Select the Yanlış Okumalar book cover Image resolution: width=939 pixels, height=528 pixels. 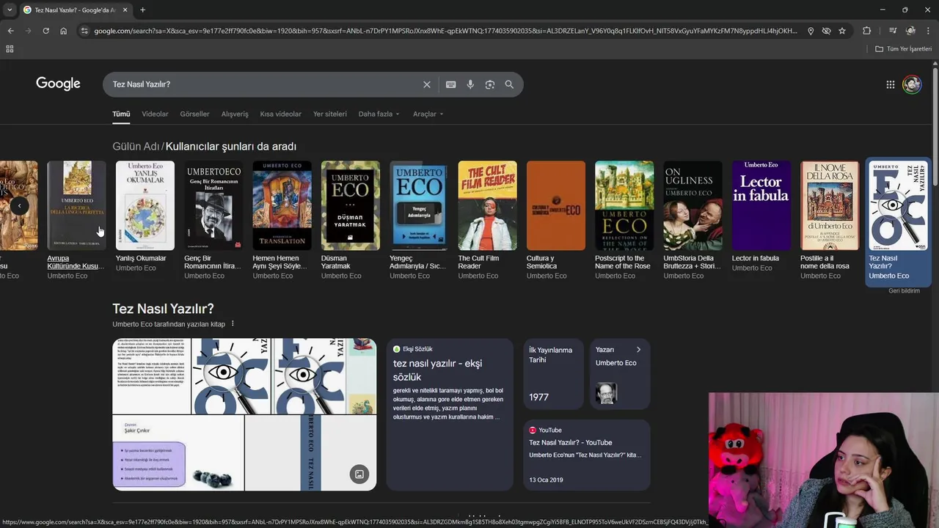145,205
